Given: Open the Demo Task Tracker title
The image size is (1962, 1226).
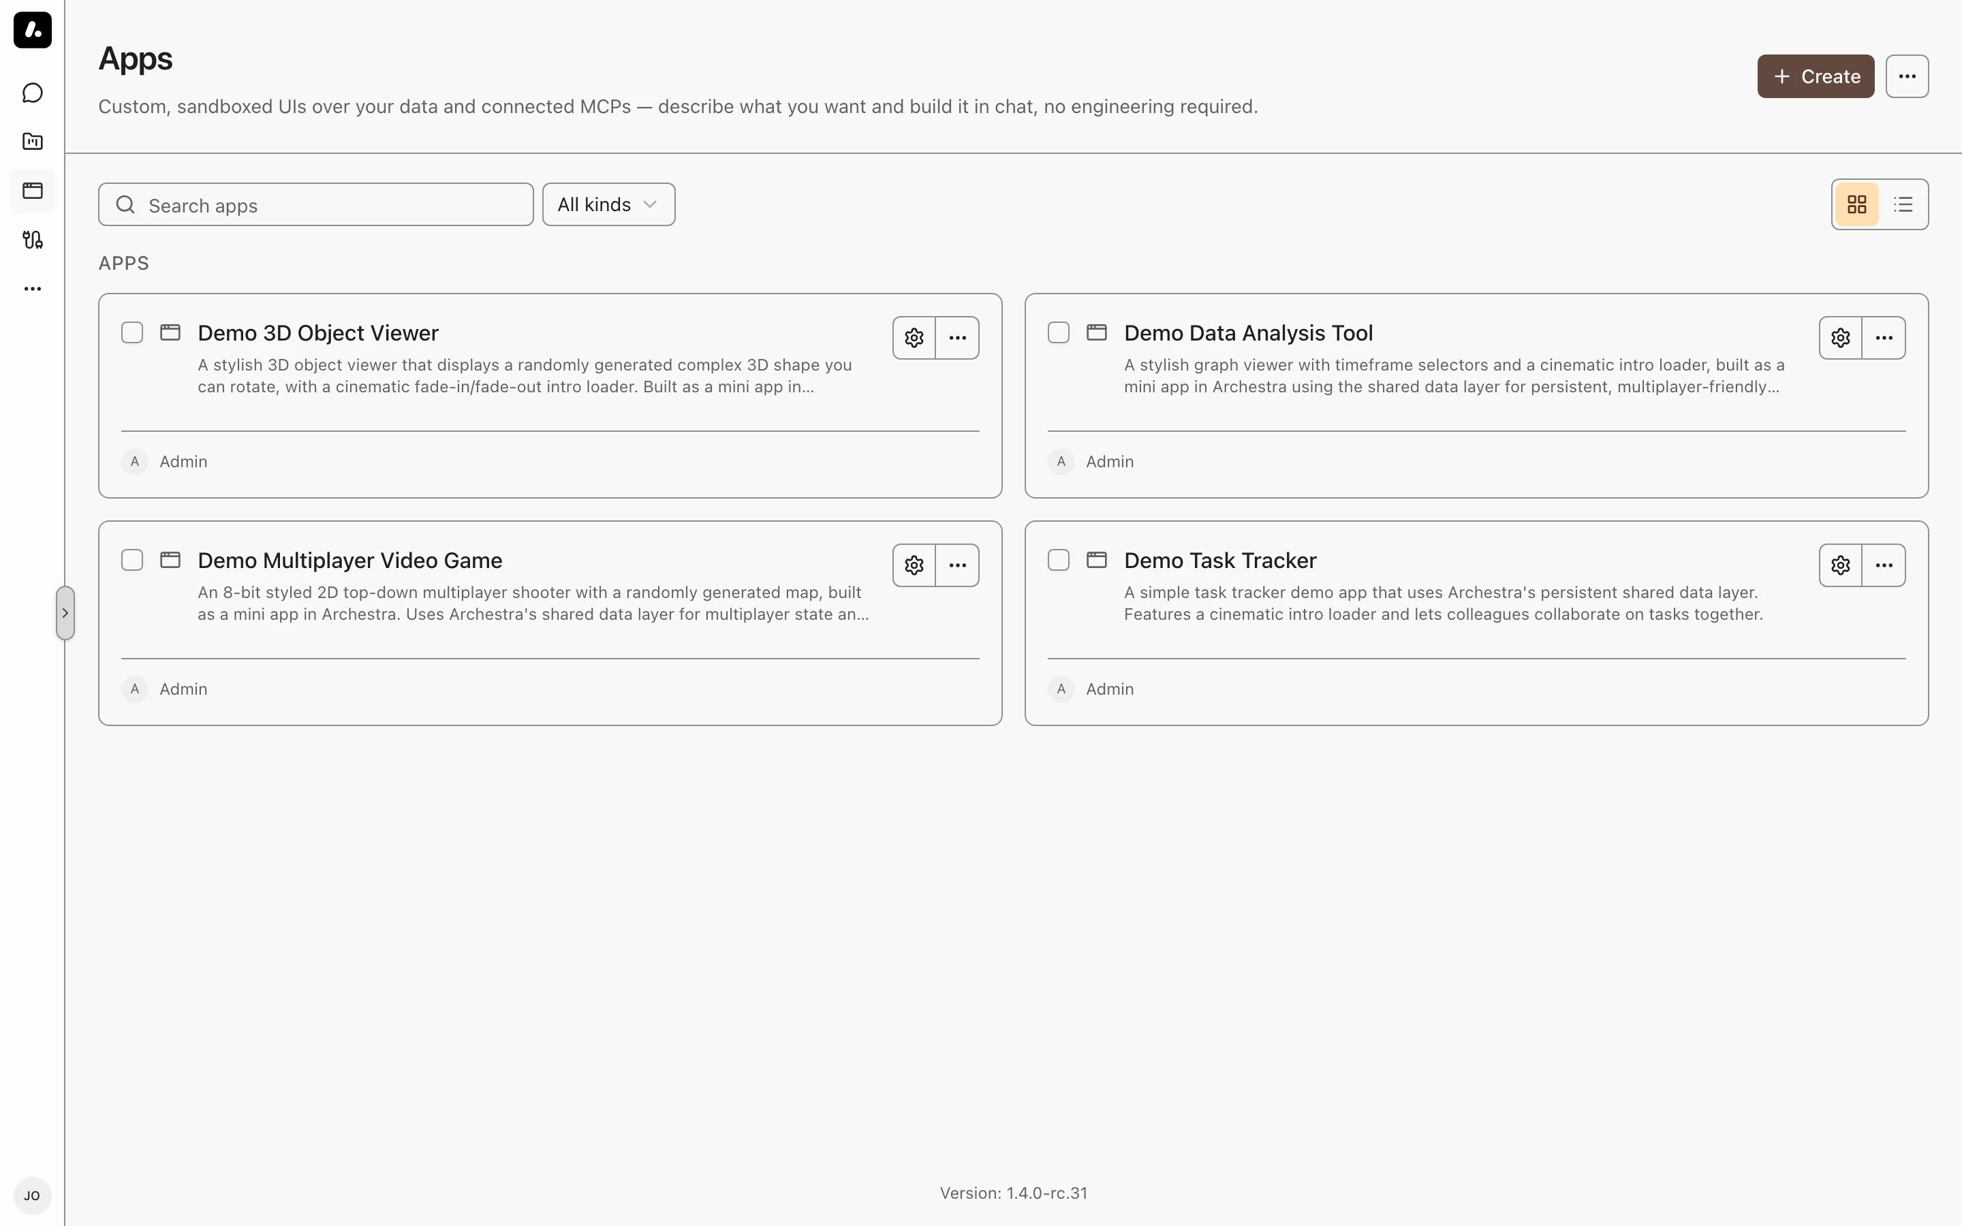Looking at the screenshot, I should [1219, 561].
